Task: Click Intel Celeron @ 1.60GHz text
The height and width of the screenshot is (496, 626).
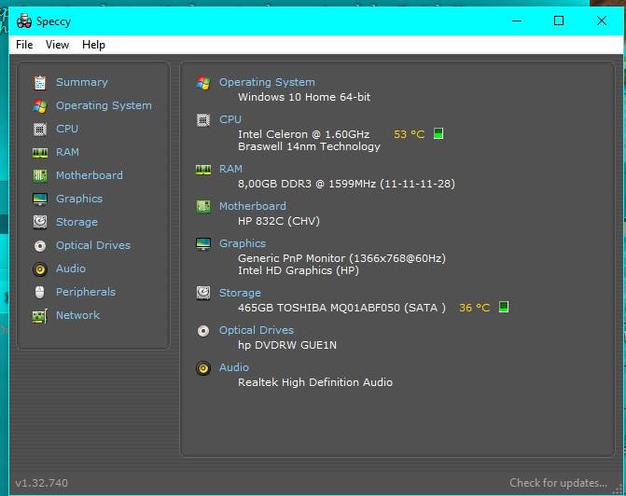Action: [x=304, y=134]
